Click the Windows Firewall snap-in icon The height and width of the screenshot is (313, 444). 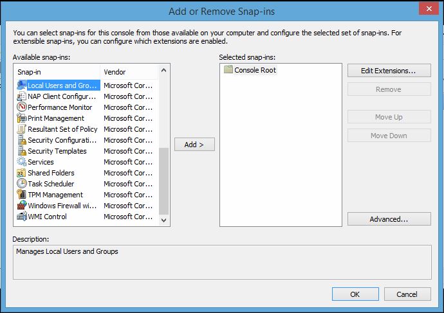(22, 206)
